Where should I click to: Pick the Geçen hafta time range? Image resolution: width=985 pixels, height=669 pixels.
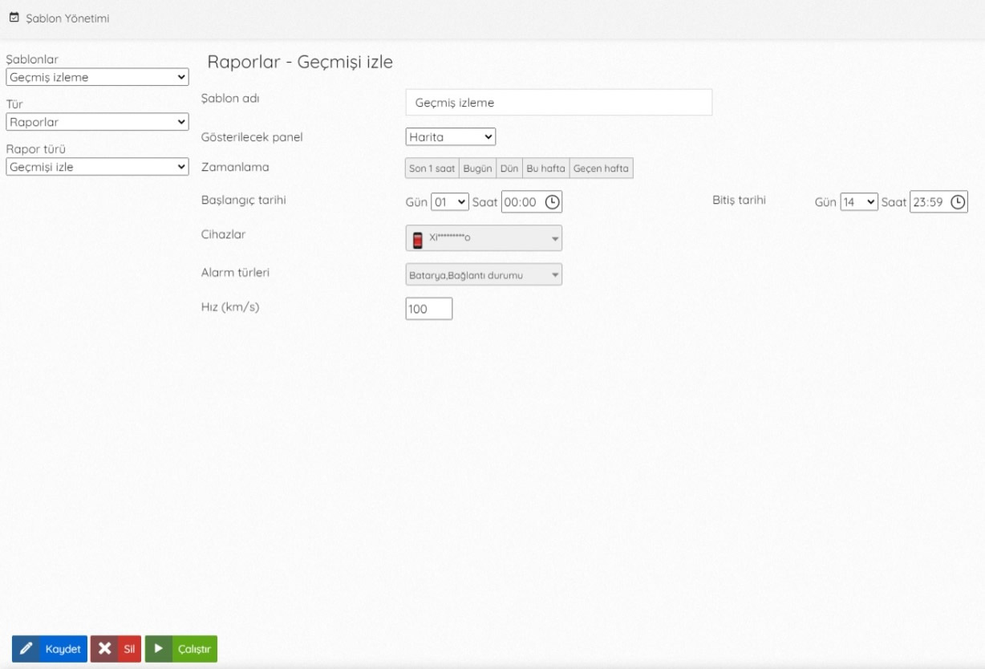601,168
